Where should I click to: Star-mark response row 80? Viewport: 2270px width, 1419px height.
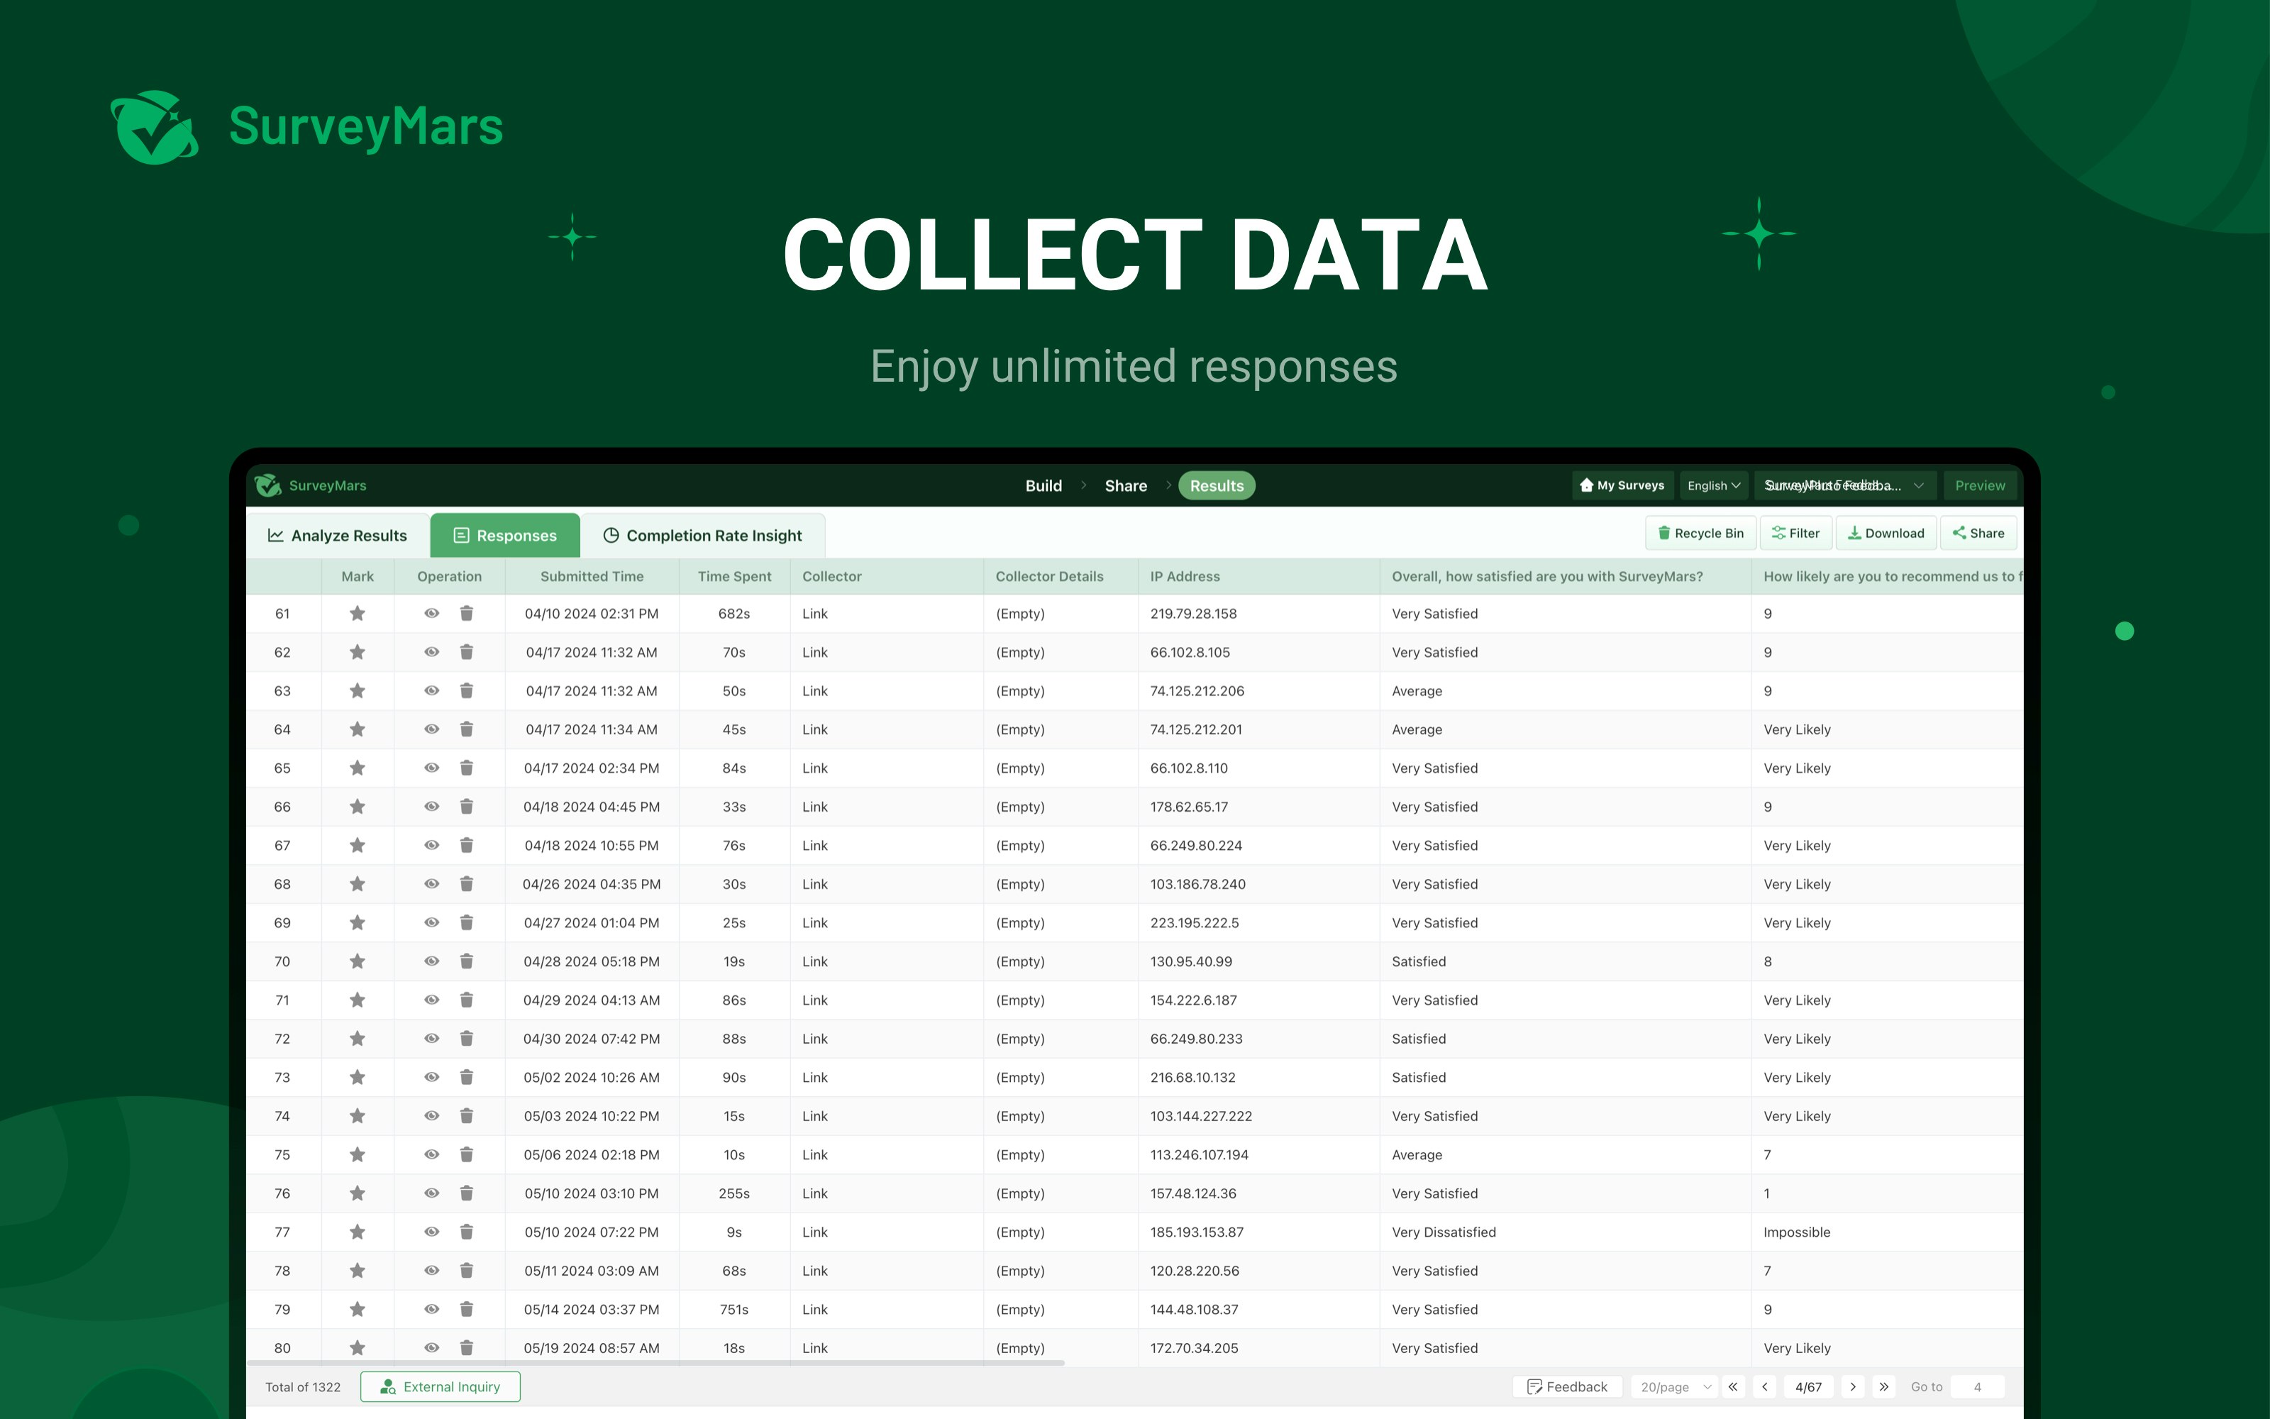(x=358, y=1347)
